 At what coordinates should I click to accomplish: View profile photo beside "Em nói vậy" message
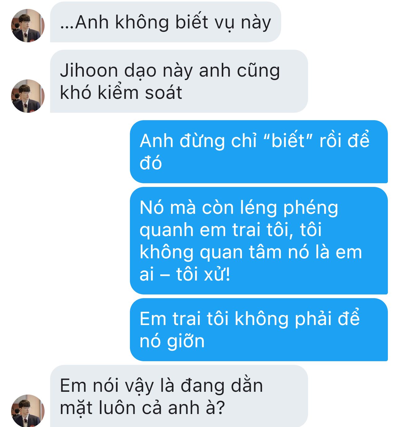[28, 411]
